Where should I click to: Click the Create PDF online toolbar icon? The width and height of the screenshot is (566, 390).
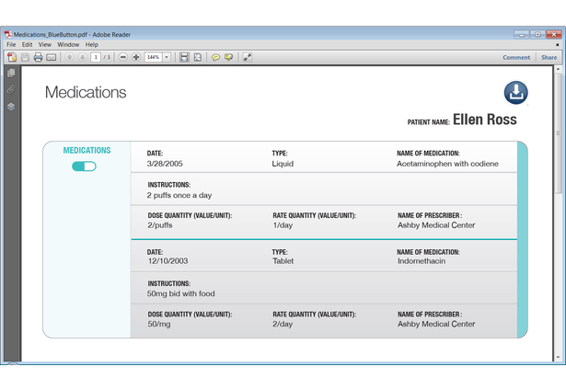(x=12, y=57)
